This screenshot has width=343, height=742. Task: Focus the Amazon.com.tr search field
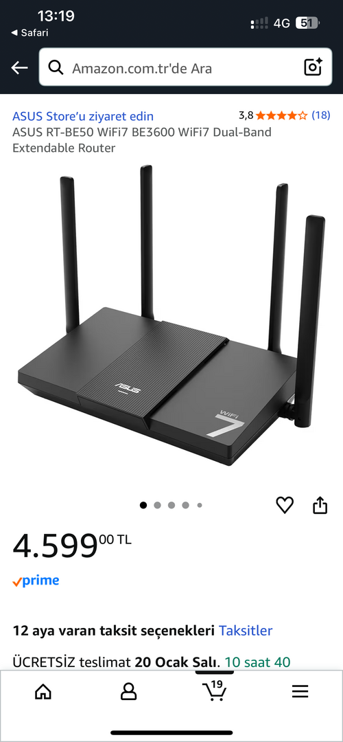coord(185,68)
